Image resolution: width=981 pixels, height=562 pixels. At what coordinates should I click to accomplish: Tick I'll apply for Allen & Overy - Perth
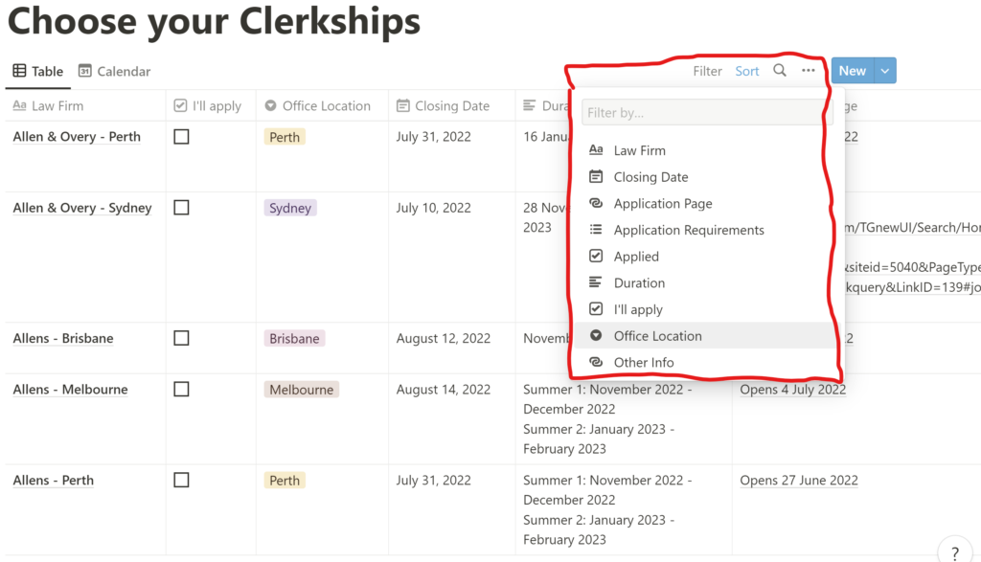coord(181,137)
